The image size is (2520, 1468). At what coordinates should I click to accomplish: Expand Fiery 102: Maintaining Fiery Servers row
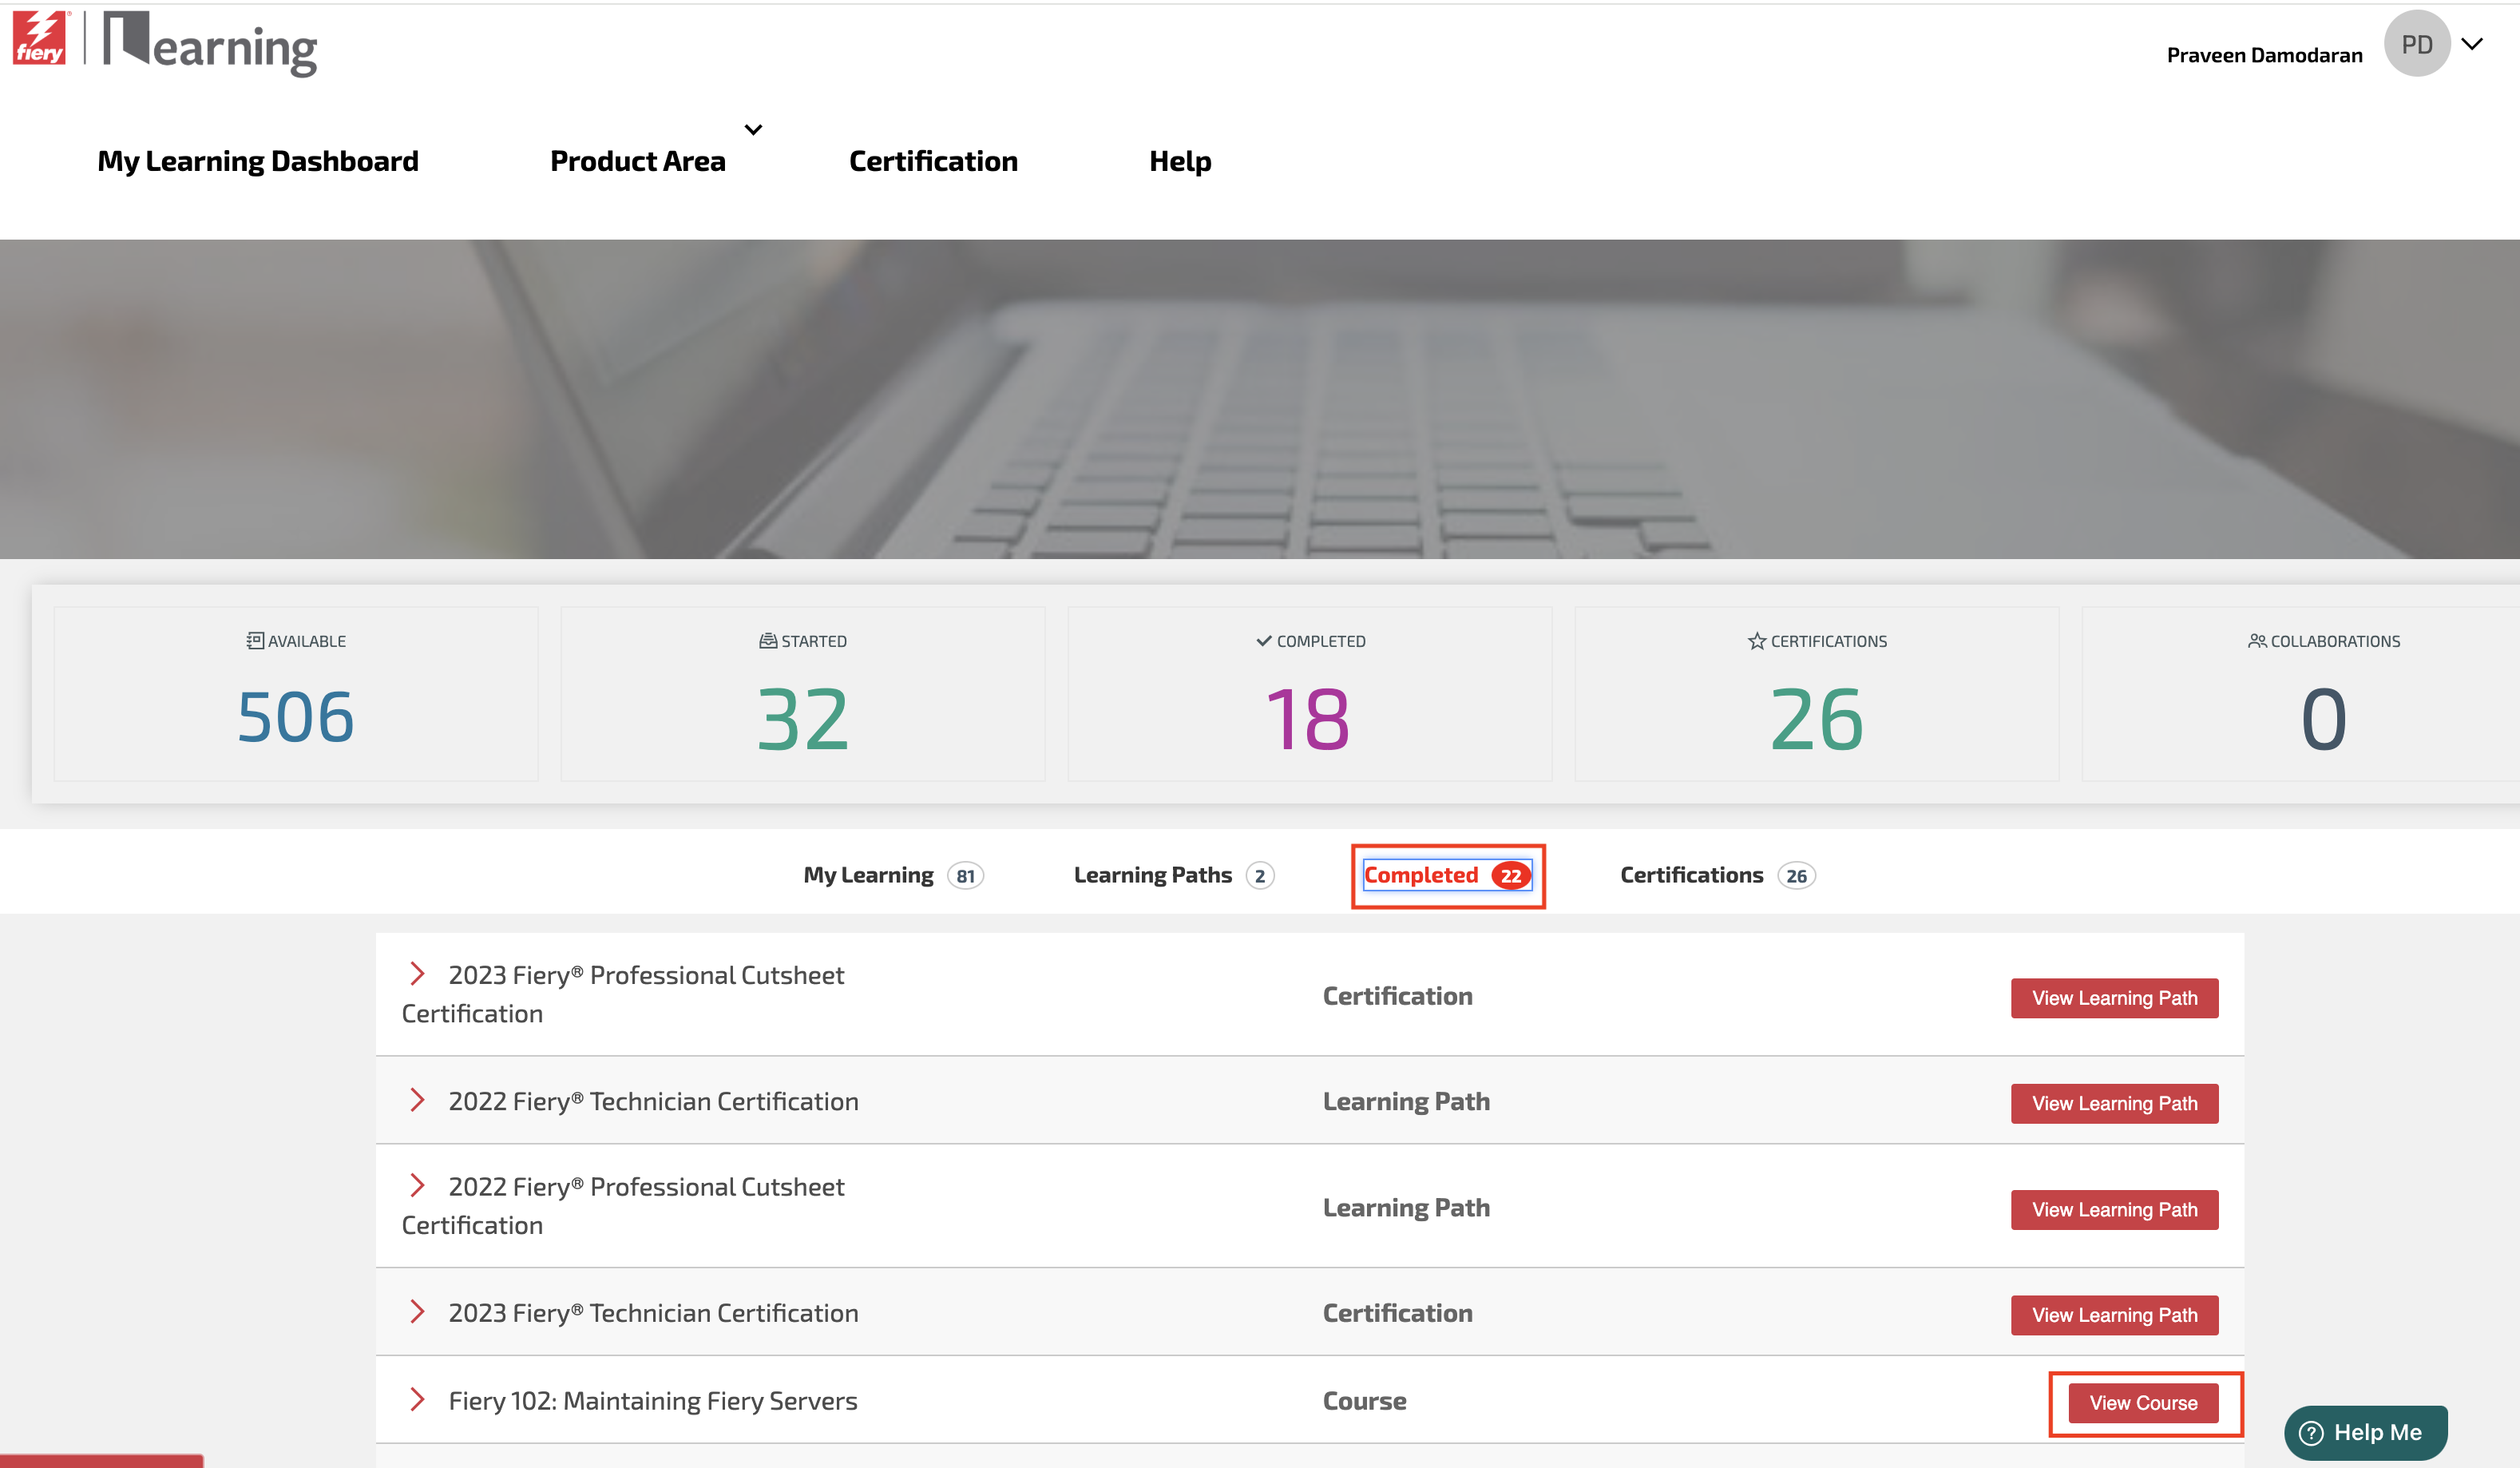click(x=417, y=1400)
